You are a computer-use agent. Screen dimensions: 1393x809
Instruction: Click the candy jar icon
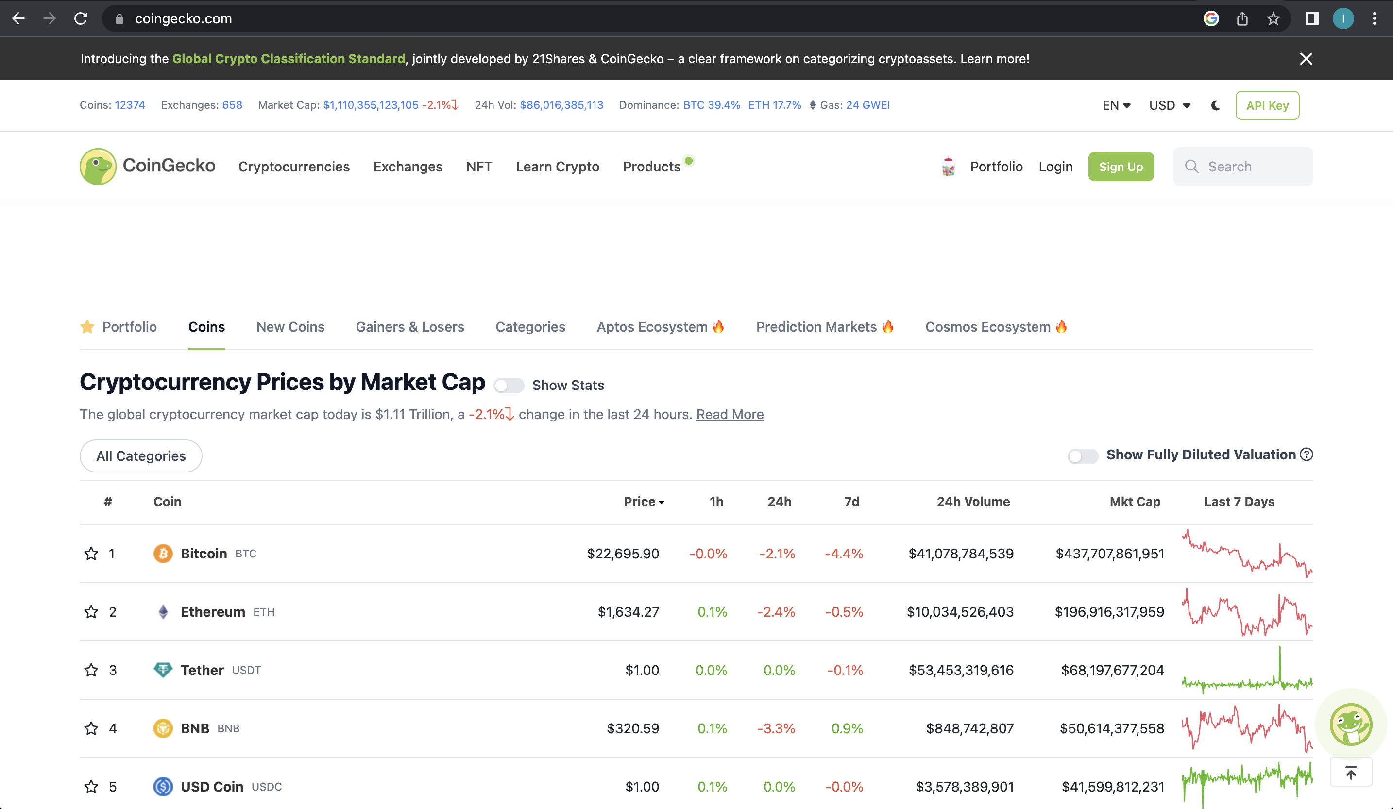click(949, 167)
